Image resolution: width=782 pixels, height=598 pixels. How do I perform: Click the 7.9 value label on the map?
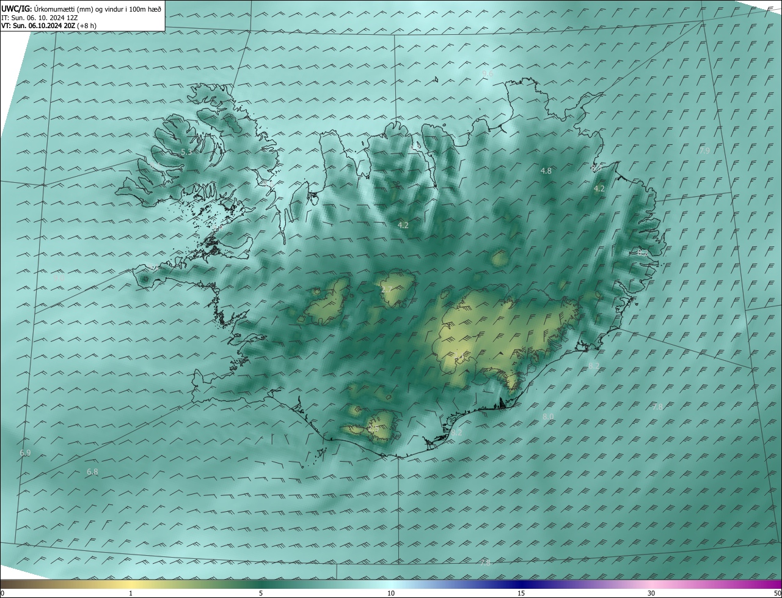point(704,150)
